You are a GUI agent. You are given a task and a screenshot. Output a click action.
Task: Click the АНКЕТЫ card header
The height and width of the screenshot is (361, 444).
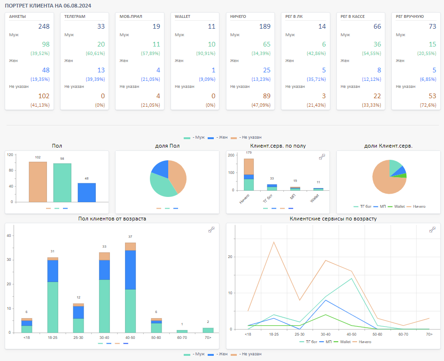pyautogui.click(x=17, y=16)
